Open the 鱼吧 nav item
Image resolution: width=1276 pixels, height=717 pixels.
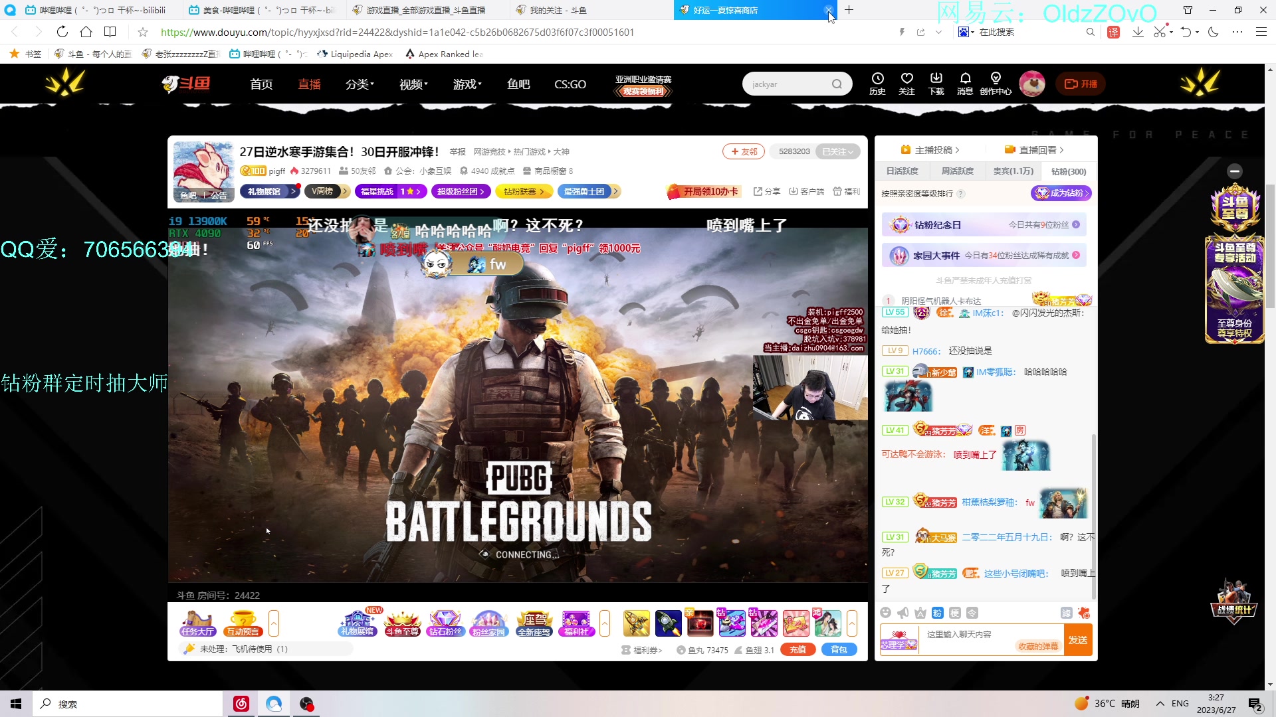(518, 84)
